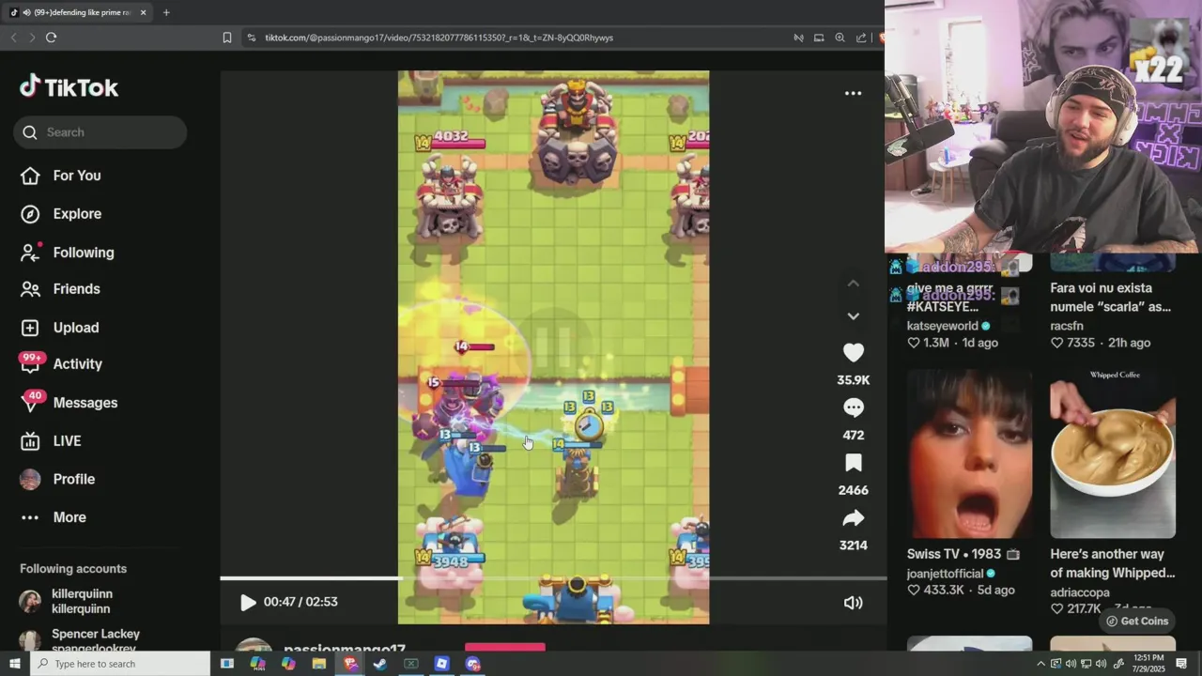The height and width of the screenshot is (676, 1202).
Task: Go to previous video with up chevron
Action: pyautogui.click(x=853, y=283)
